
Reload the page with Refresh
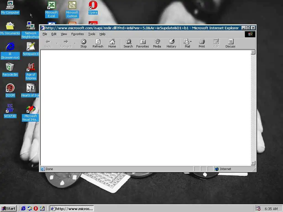(98, 43)
